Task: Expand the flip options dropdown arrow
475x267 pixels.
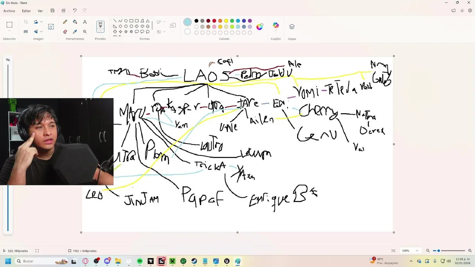Action: pos(41,32)
